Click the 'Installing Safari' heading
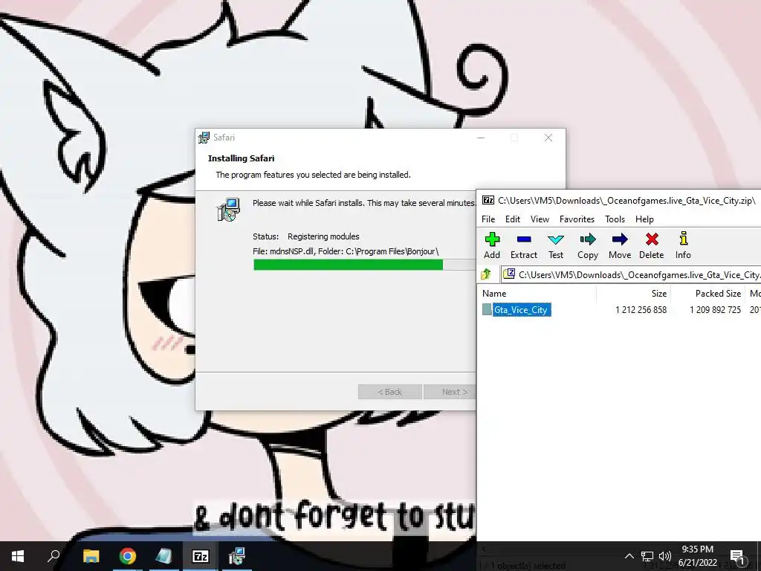761x571 pixels. (242, 158)
